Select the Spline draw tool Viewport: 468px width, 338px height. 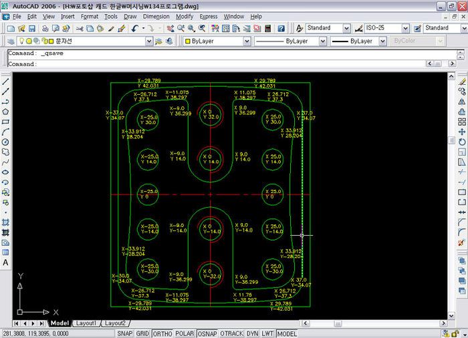pyautogui.click(x=5, y=162)
